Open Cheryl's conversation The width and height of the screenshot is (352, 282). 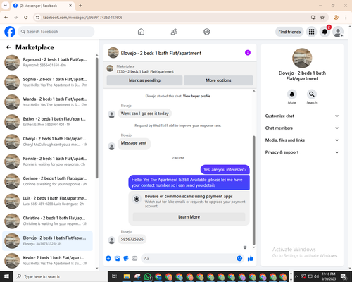pos(47,142)
